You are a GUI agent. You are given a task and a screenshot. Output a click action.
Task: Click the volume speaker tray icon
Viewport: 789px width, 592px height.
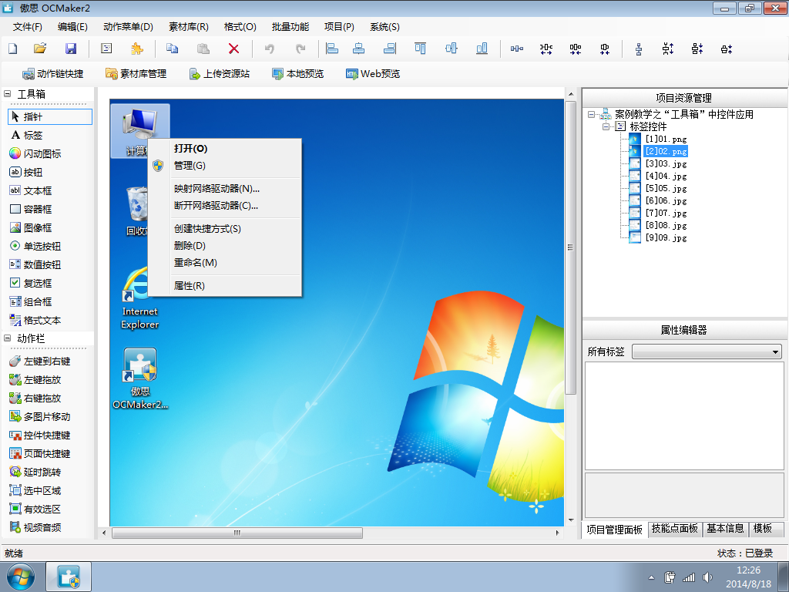pyautogui.click(x=708, y=577)
